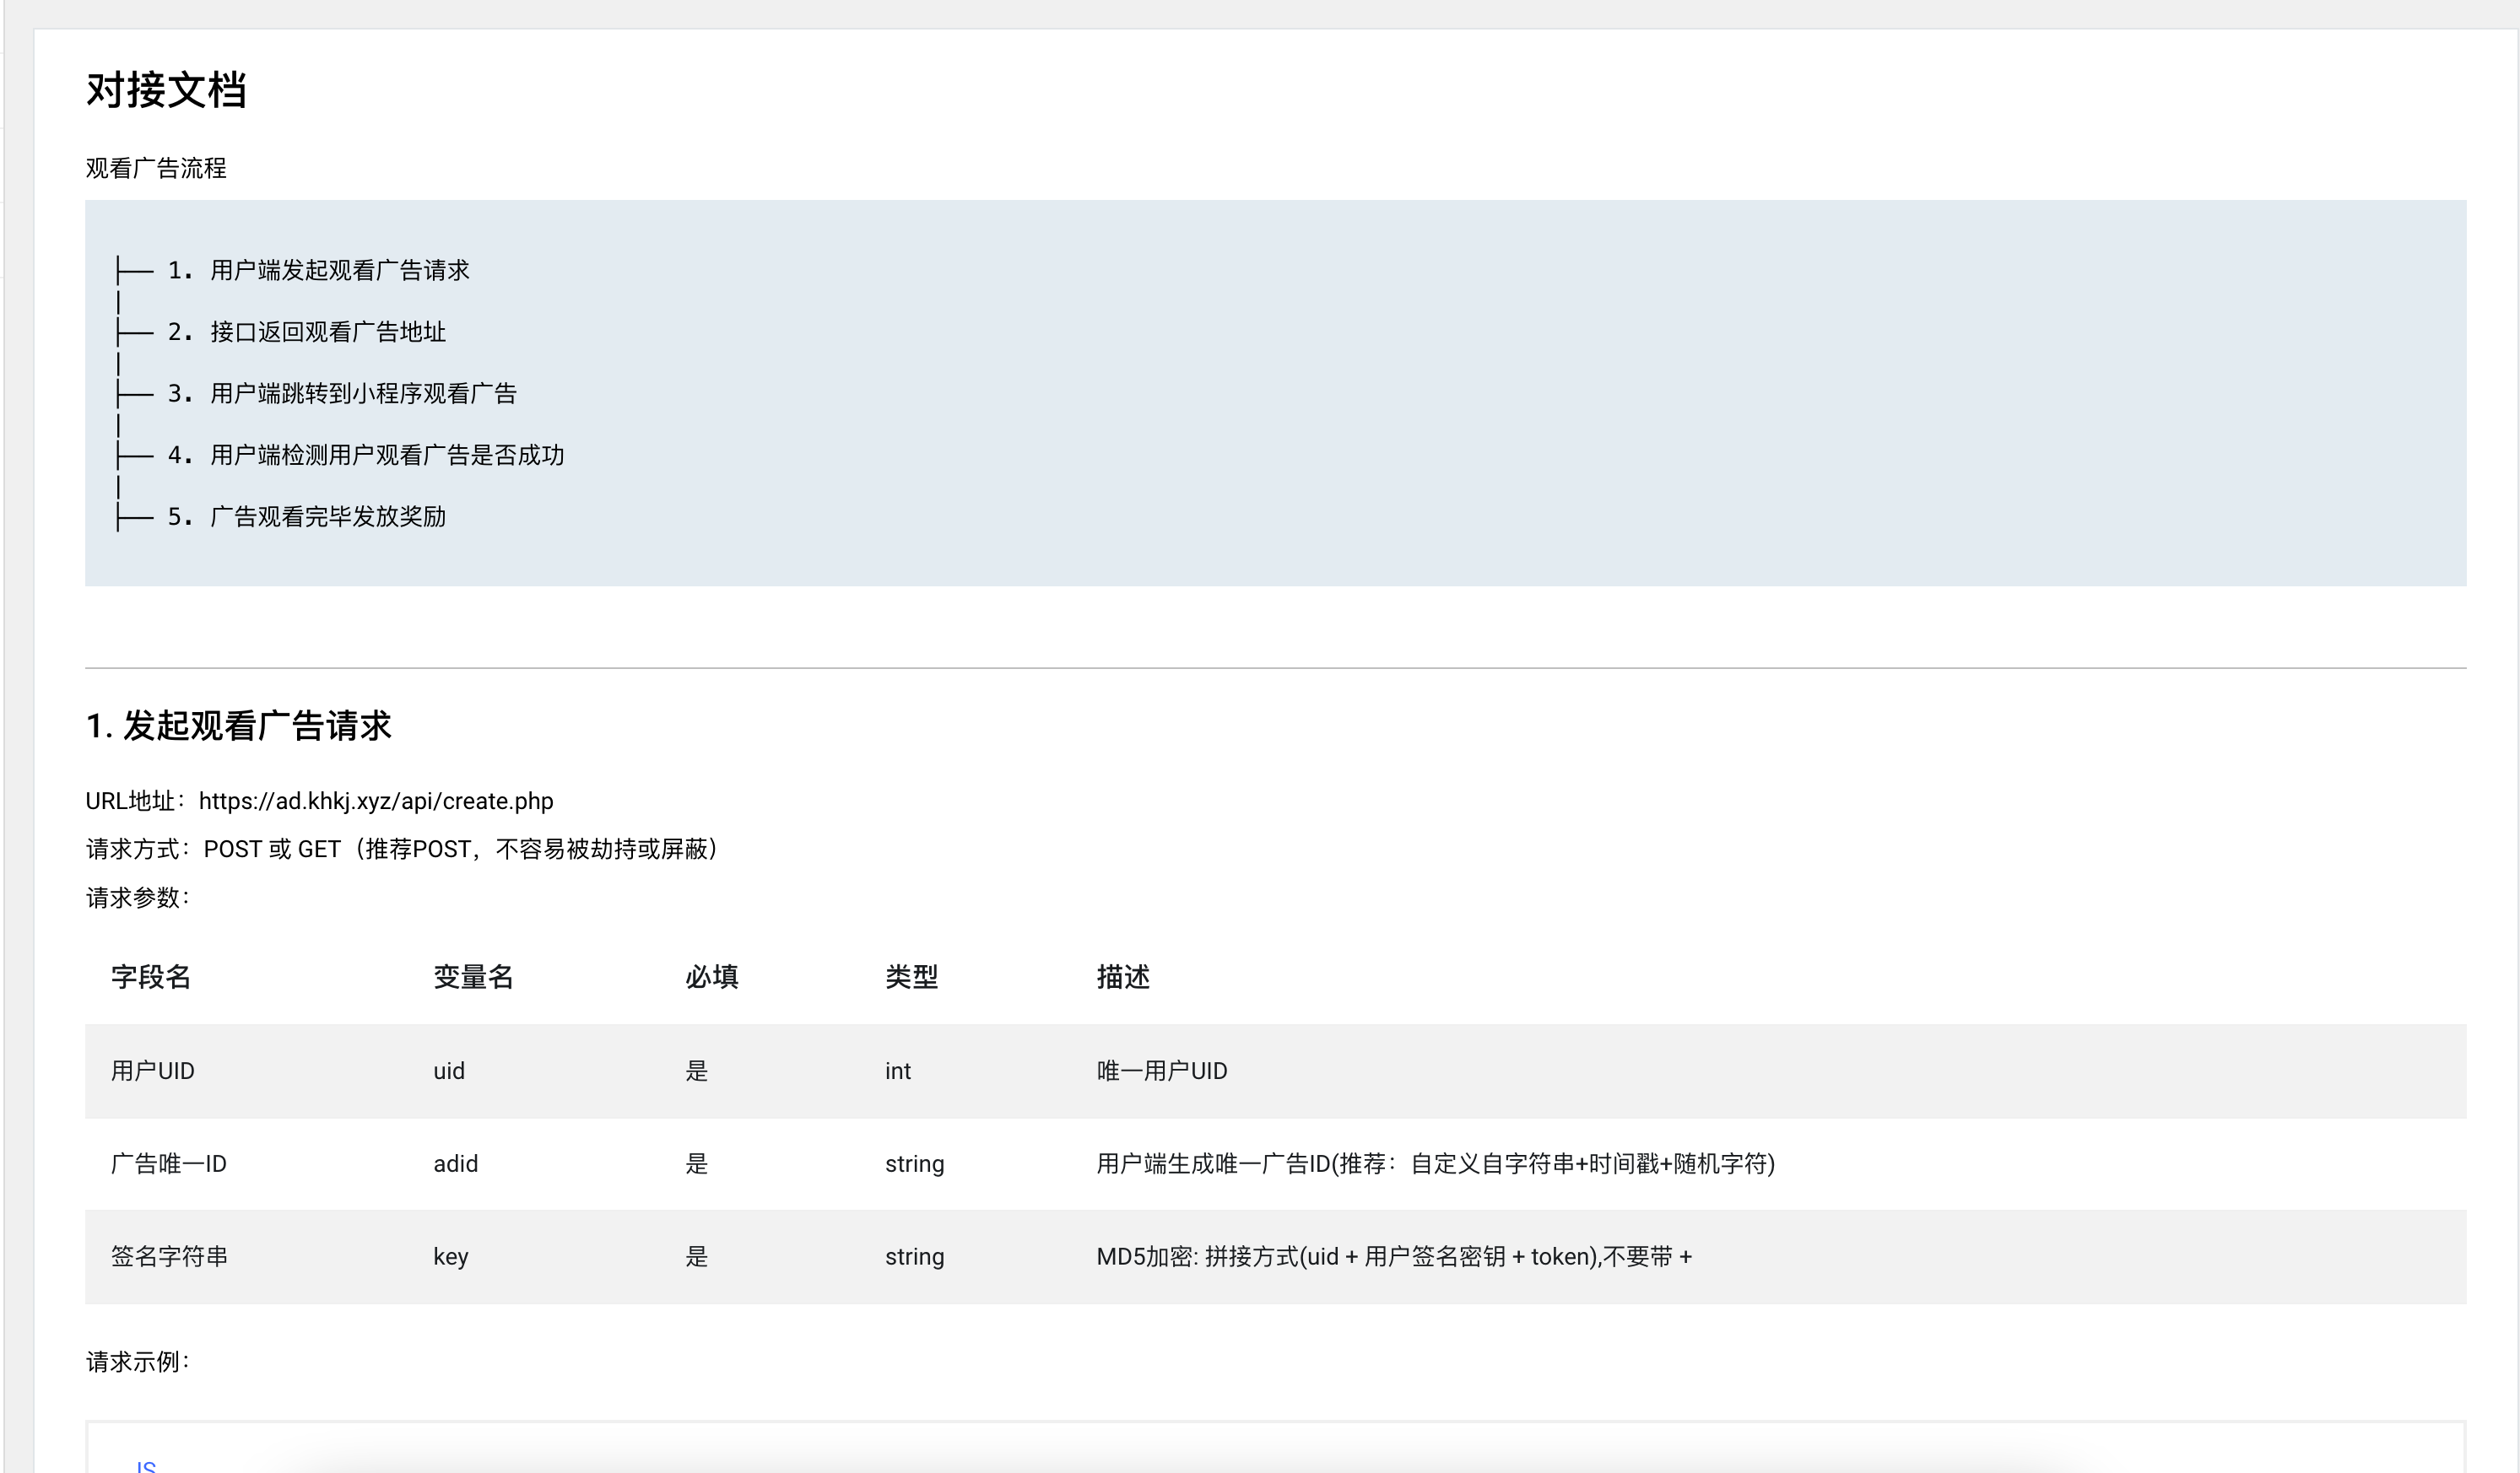Click the adid variable name cell
The image size is (2520, 1473).
point(456,1164)
